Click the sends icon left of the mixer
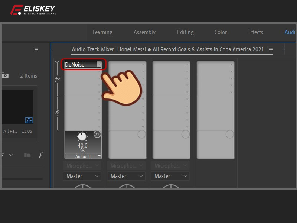Viewport: 297px width, 223px height. pyautogui.click(x=58, y=112)
